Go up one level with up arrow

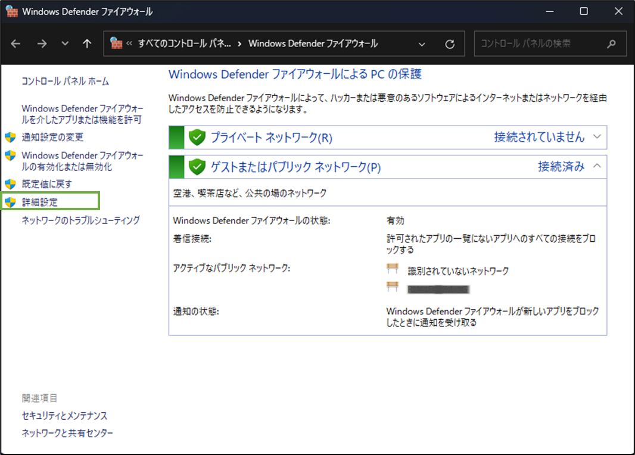pos(86,43)
